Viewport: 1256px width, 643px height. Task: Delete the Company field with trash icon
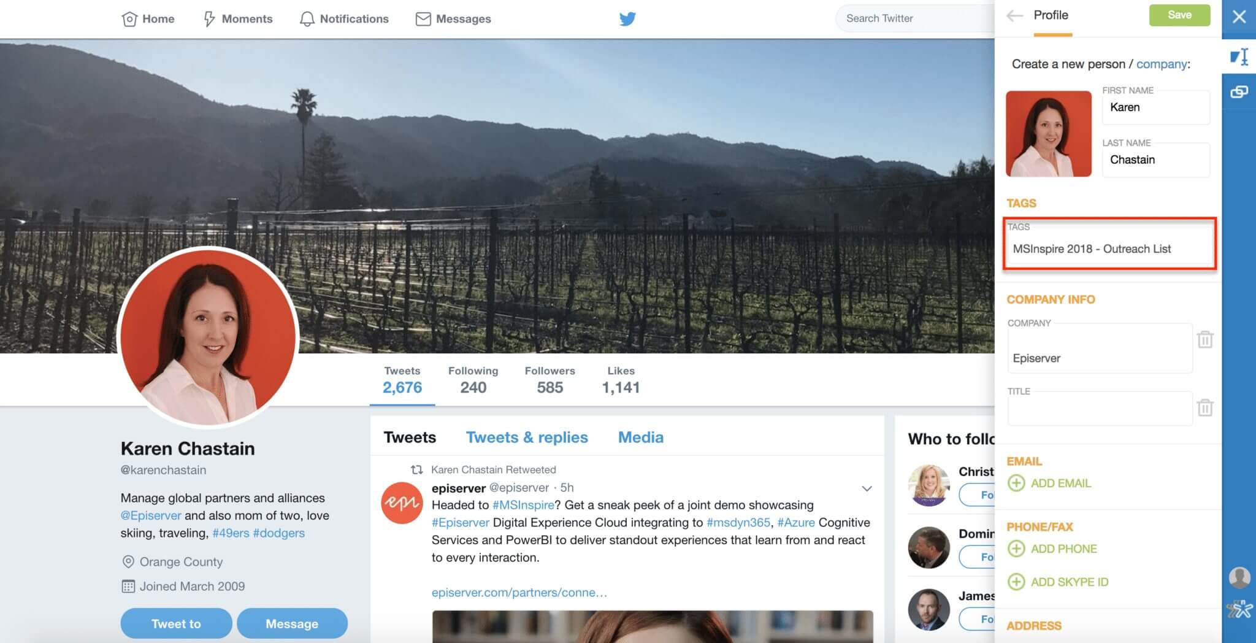(1205, 339)
